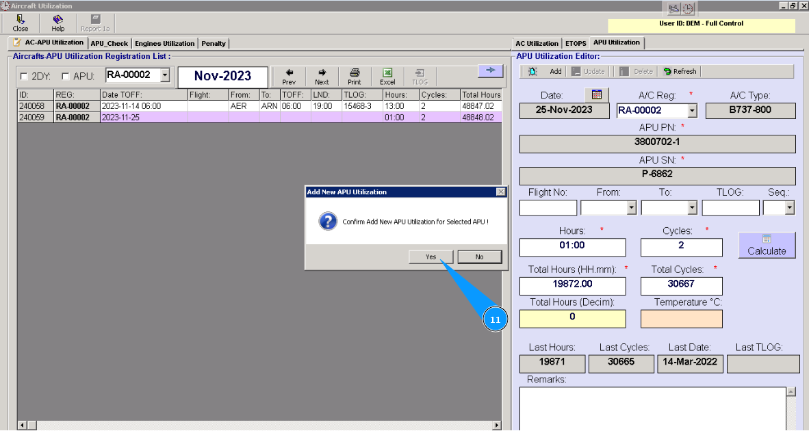
Task: Click the TLOG cell 15468-3
Action: [362, 105]
